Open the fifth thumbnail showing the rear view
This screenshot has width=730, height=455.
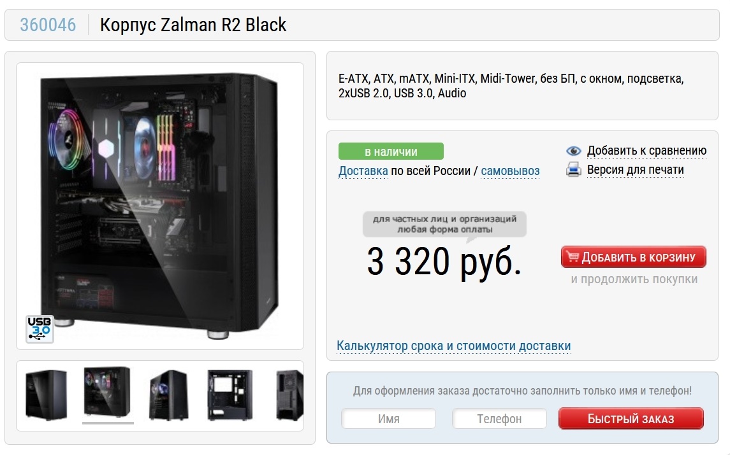click(x=289, y=395)
